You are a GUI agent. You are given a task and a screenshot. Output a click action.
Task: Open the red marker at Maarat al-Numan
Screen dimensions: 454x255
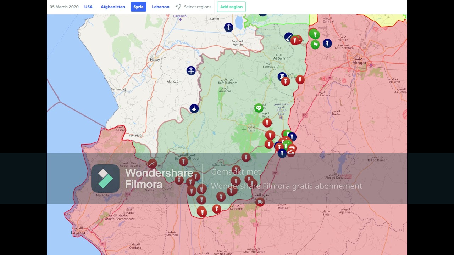(x=260, y=202)
